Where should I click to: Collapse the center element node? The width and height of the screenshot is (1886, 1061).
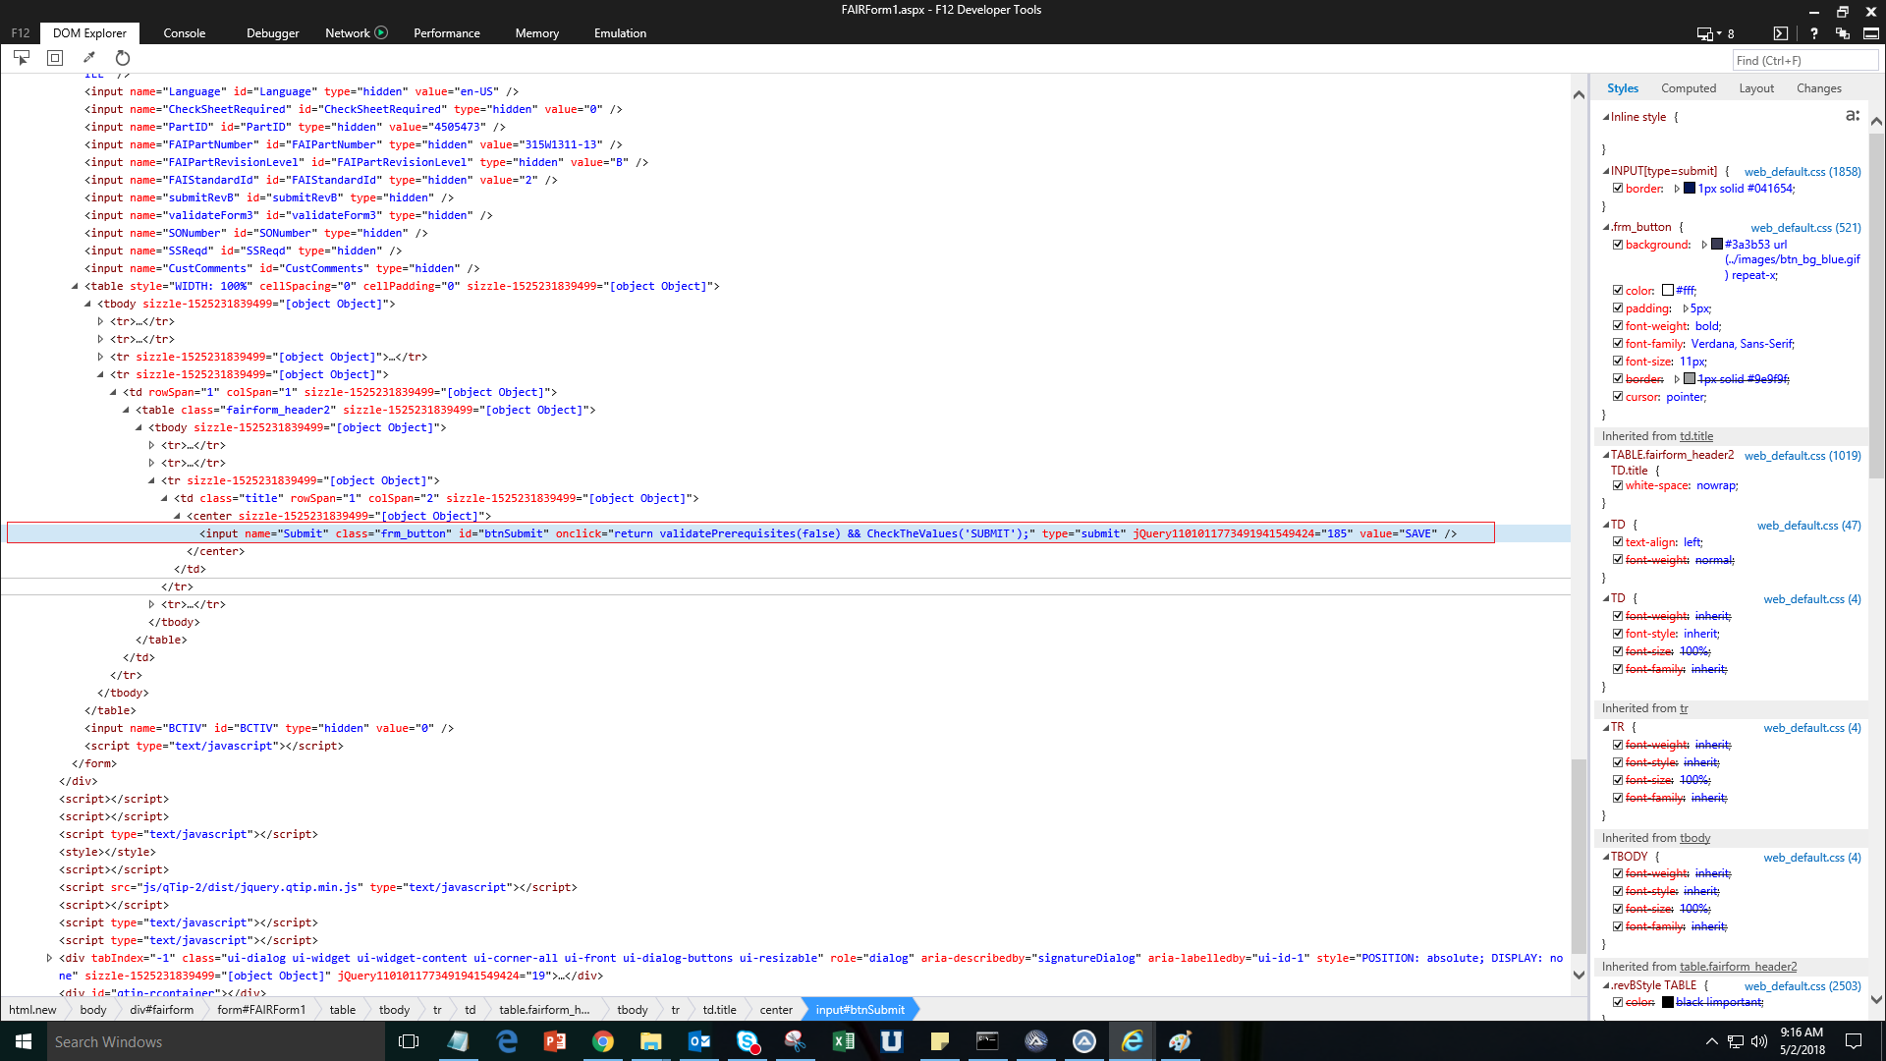(178, 516)
